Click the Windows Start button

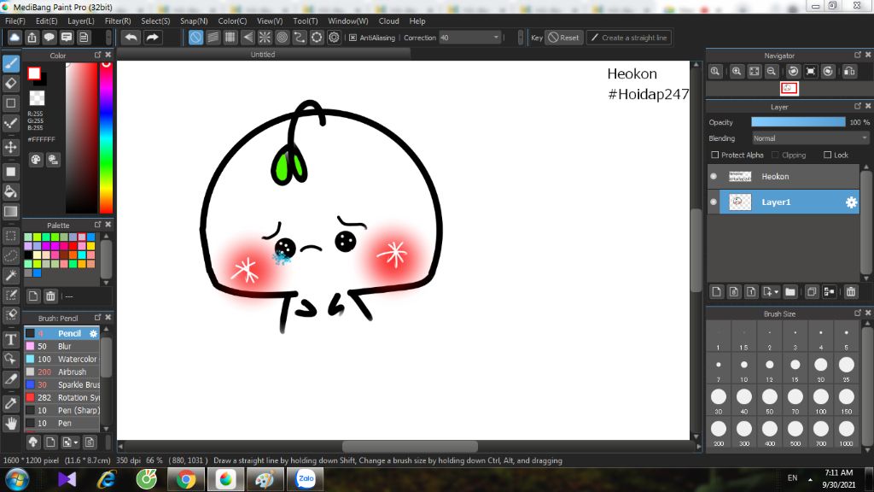(17, 479)
